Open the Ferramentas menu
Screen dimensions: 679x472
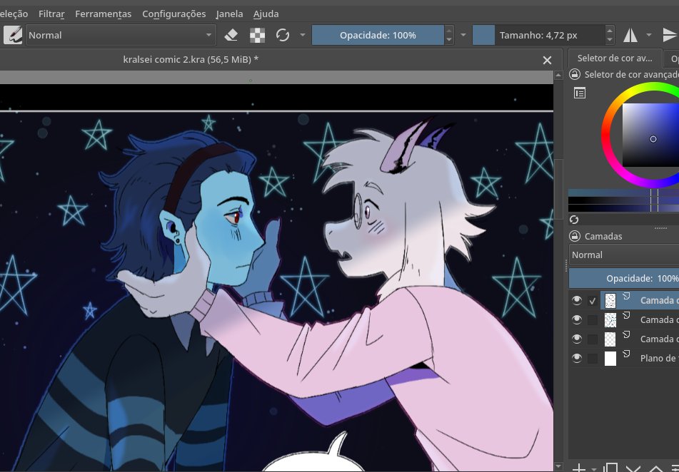click(x=103, y=14)
